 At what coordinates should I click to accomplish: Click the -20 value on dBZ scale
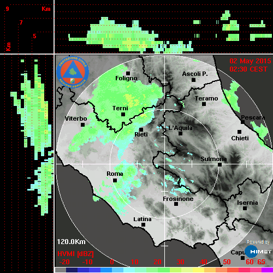tap(64, 262)
